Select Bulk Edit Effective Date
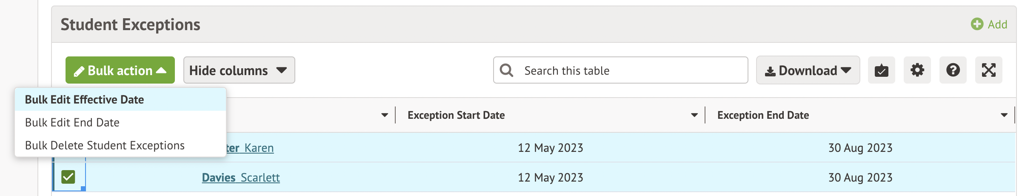This screenshot has width=1022, height=196. pyautogui.click(x=84, y=100)
